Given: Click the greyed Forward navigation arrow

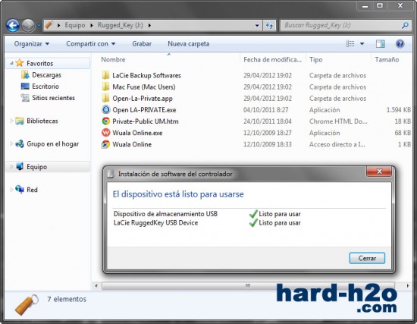Looking at the screenshot, I should [28, 26].
